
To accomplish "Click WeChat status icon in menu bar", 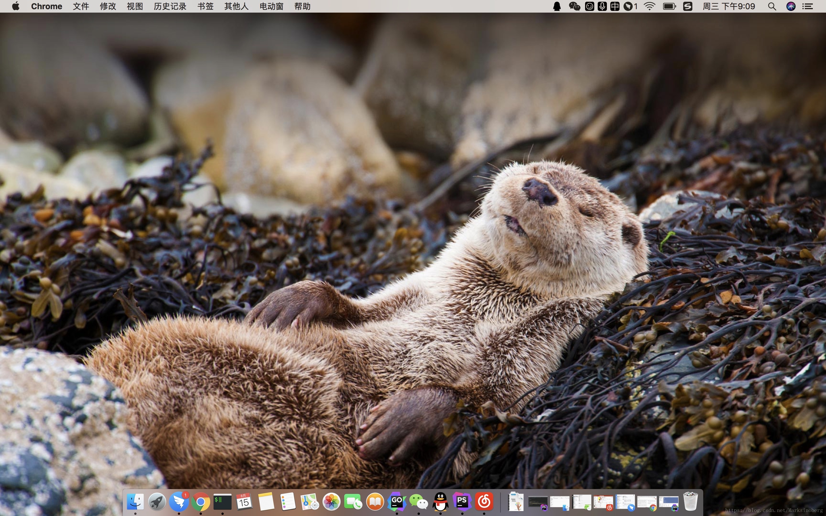I will (x=574, y=6).
